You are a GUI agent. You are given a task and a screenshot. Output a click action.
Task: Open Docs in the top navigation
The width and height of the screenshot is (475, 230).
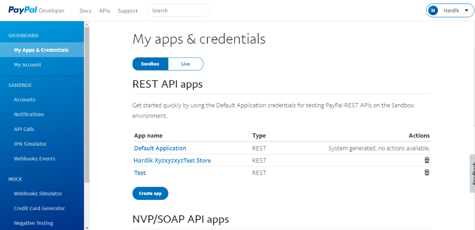(x=85, y=11)
